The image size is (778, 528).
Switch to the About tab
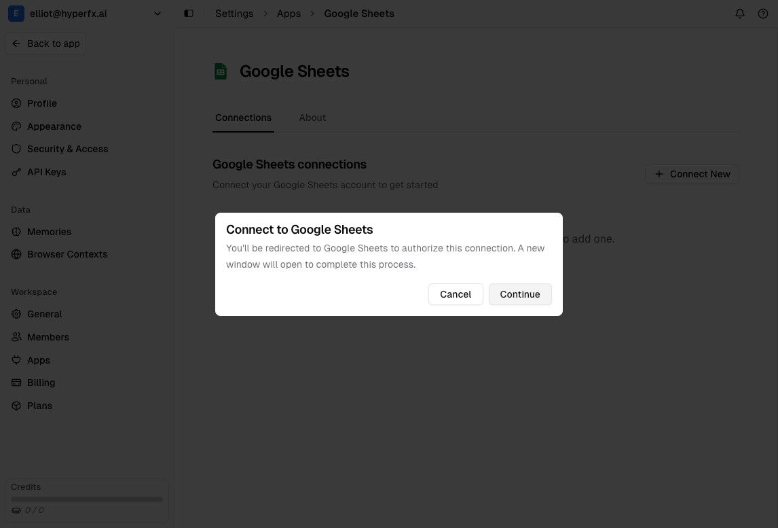312,118
